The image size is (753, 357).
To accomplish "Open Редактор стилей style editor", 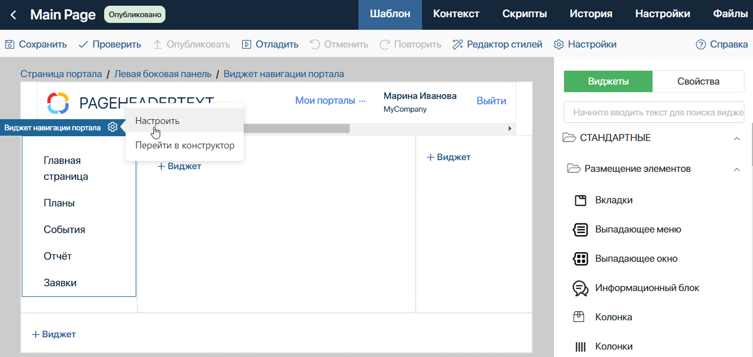I will point(497,44).
